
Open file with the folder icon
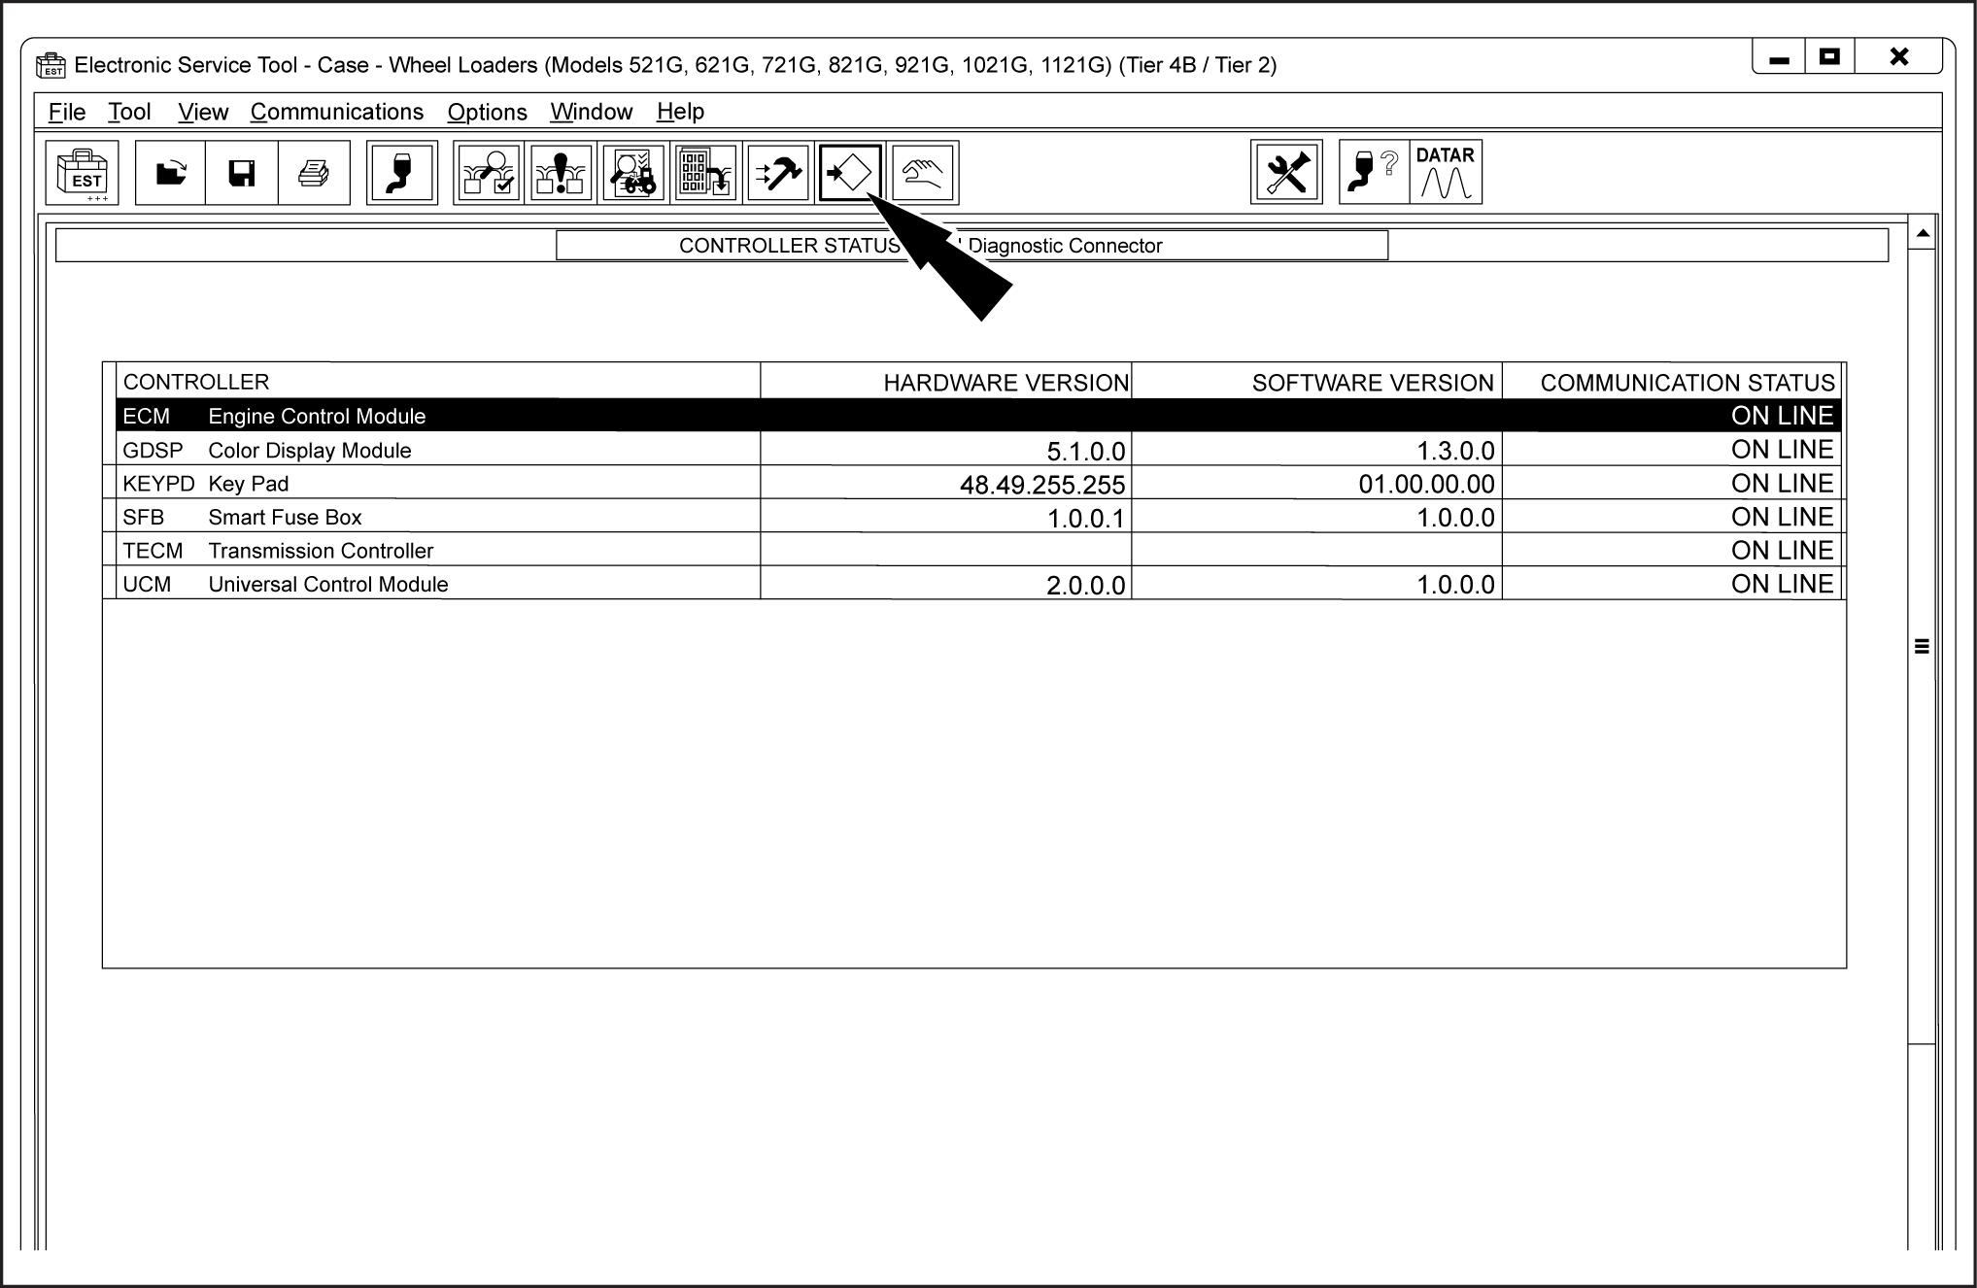pos(171,173)
